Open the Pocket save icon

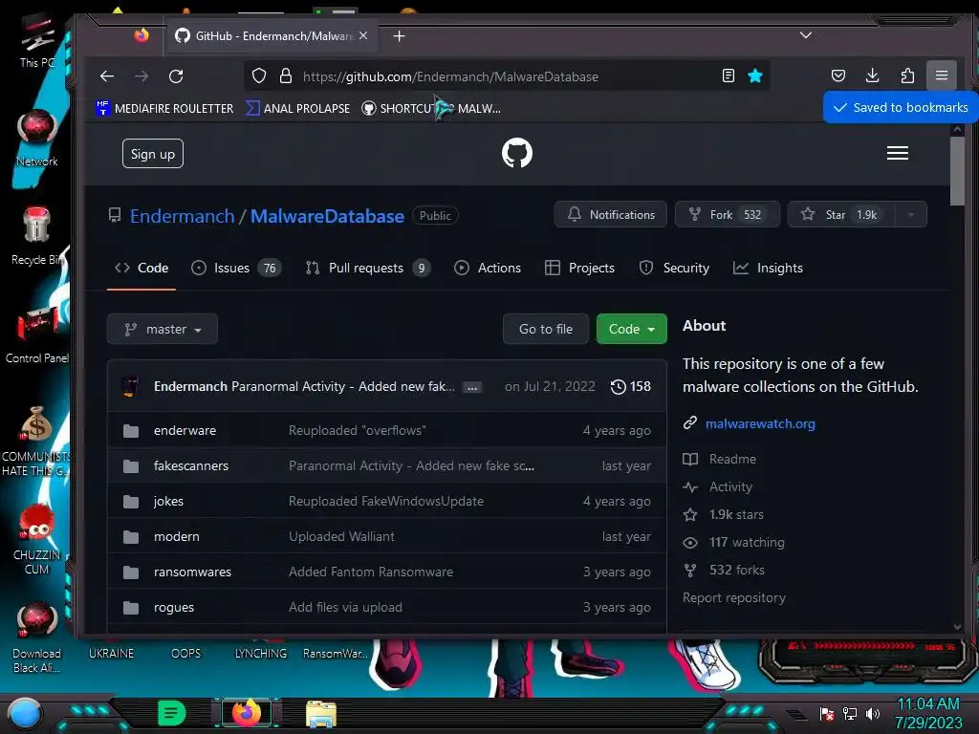(x=838, y=76)
